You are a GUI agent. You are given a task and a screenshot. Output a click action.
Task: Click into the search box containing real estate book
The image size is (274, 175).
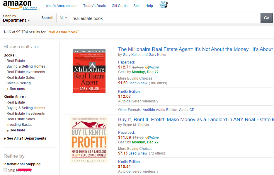[165, 18]
